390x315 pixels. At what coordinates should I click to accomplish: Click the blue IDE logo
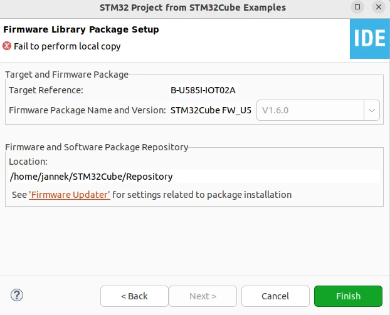point(369,39)
